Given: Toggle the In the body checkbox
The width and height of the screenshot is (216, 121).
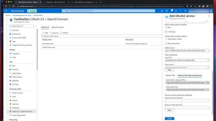Looking at the screenshot, I should [166, 32].
